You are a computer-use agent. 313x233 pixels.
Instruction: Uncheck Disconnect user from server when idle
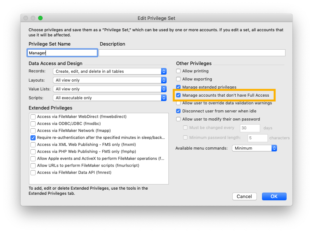tap(178, 111)
